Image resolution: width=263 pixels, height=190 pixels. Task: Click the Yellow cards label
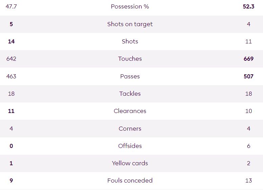[130, 163]
